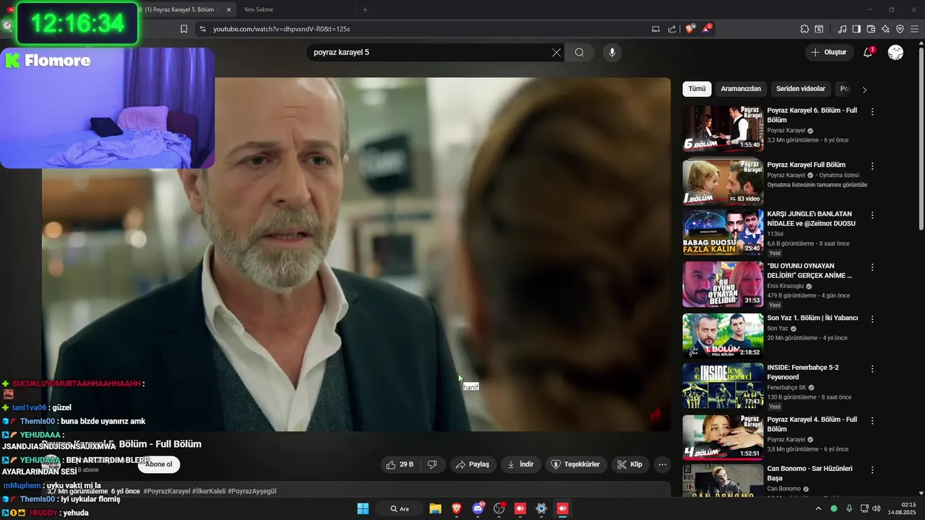Screen dimensions: 925x520
Task: Close the Poyraz Karayel 5. Bölüm tab
Action: (229, 9)
